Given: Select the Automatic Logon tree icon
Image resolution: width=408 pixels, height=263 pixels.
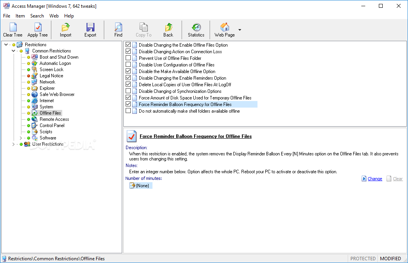Looking at the screenshot, I should point(35,63).
